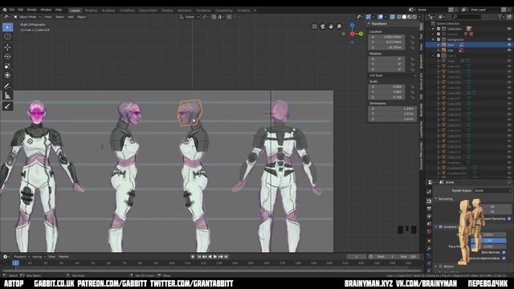The width and height of the screenshot is (514, 289).
Task: Open the Render menu
Action: point(32,10)
